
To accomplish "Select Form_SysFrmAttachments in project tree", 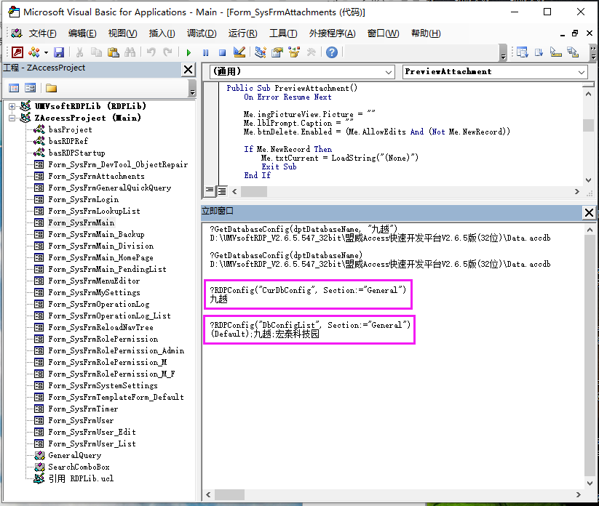I will tap(96, 176).
